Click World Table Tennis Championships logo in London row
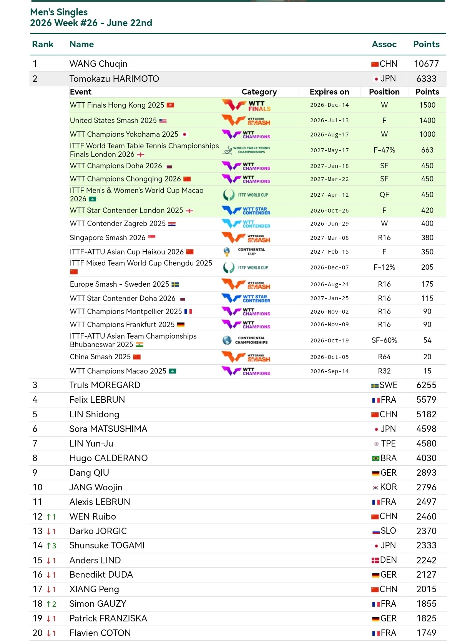The image size is (475, 641). click(247, 150)
